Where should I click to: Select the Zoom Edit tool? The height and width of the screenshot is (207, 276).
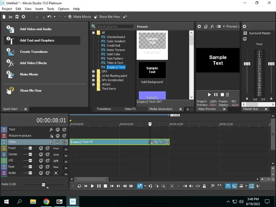pos(163,186)
